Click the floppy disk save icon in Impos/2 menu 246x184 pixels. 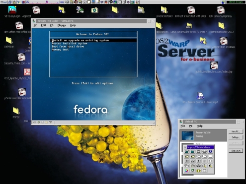tap(198, 151)
